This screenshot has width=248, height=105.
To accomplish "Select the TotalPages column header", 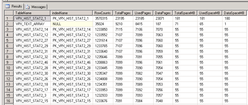I will (x=123, y=13).
